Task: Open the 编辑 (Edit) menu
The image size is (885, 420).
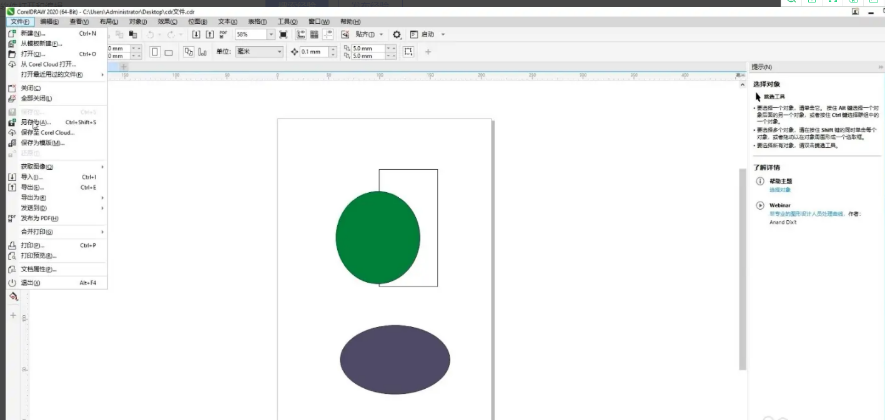Action: tap(49, 22)
